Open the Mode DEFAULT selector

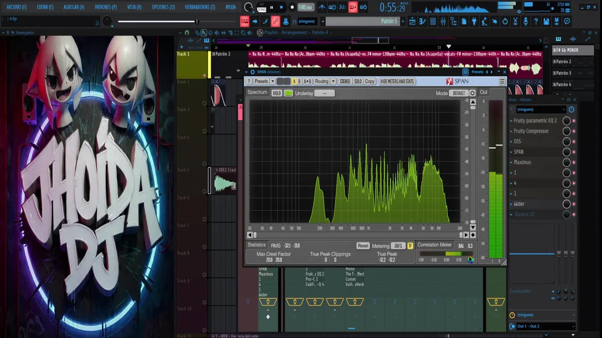coord(459,93)
